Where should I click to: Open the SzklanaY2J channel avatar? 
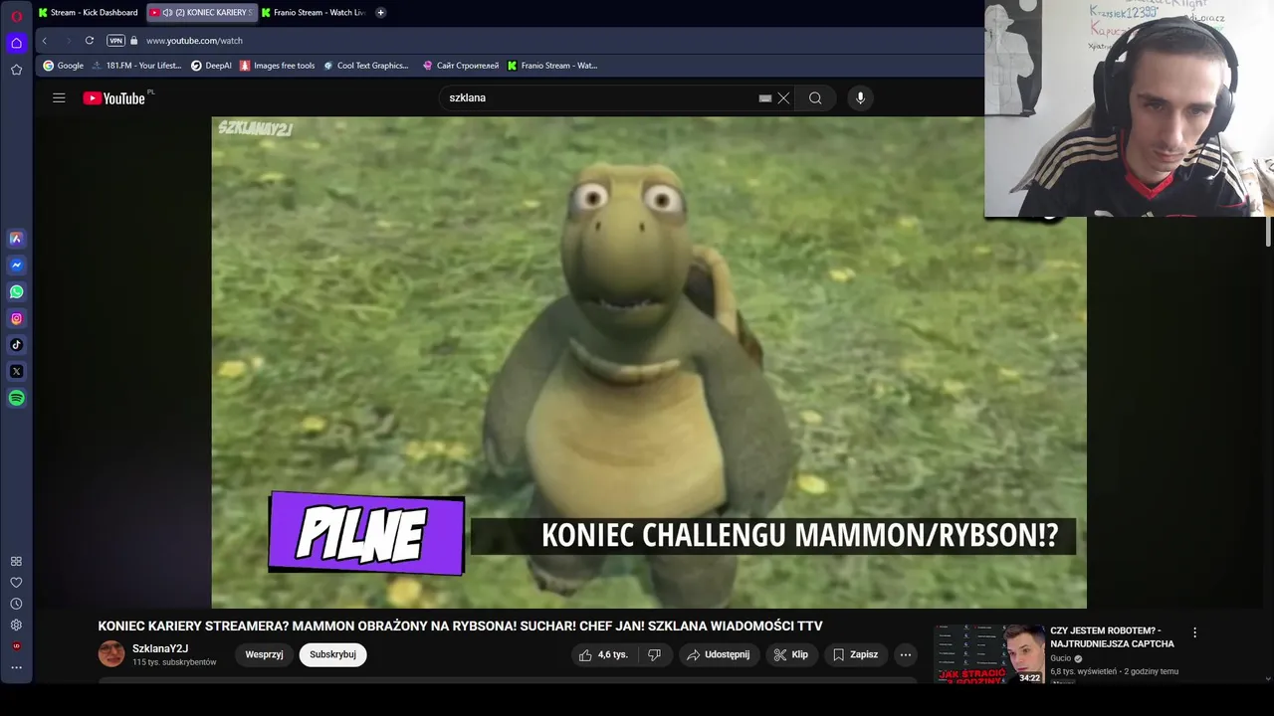[x=111, y=654]
